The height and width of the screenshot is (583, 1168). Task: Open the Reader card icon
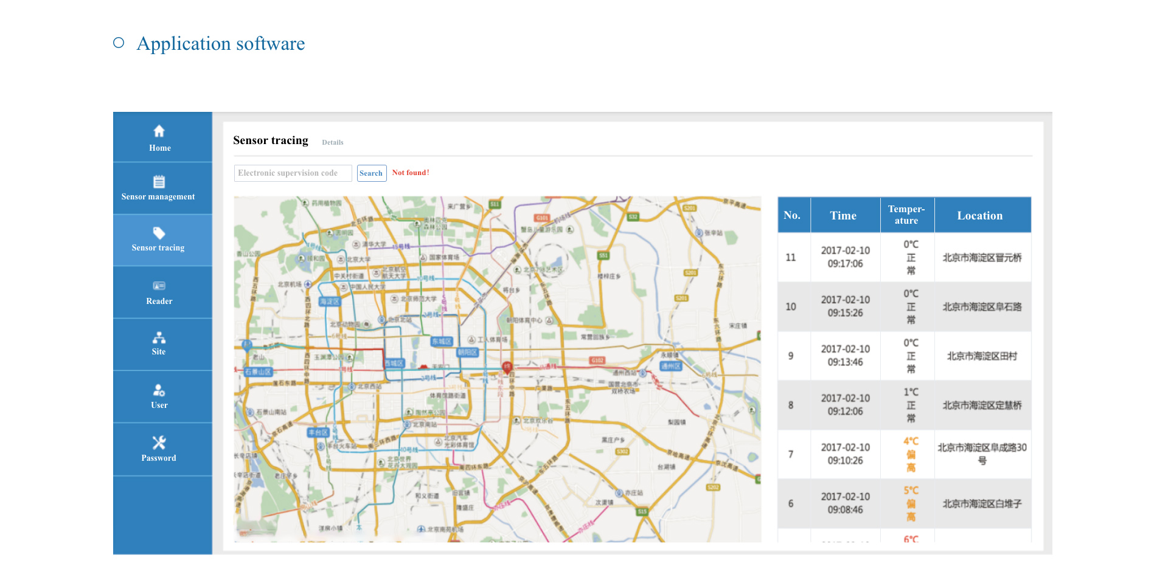[x=159, y=286]
